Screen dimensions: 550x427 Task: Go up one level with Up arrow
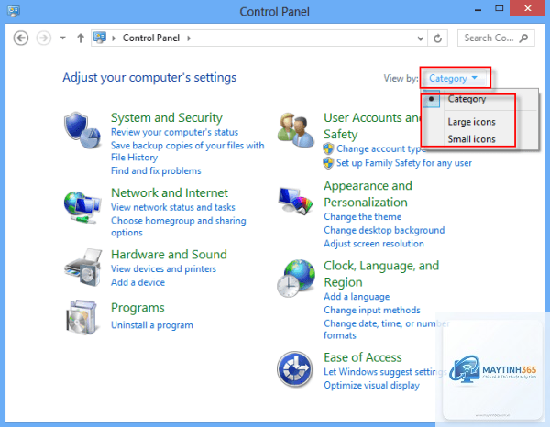point(81,38)
